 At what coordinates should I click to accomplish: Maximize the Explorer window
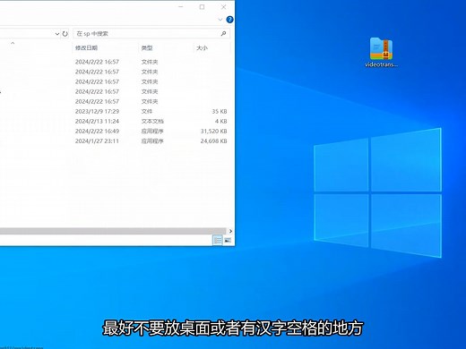pos(202,7)
